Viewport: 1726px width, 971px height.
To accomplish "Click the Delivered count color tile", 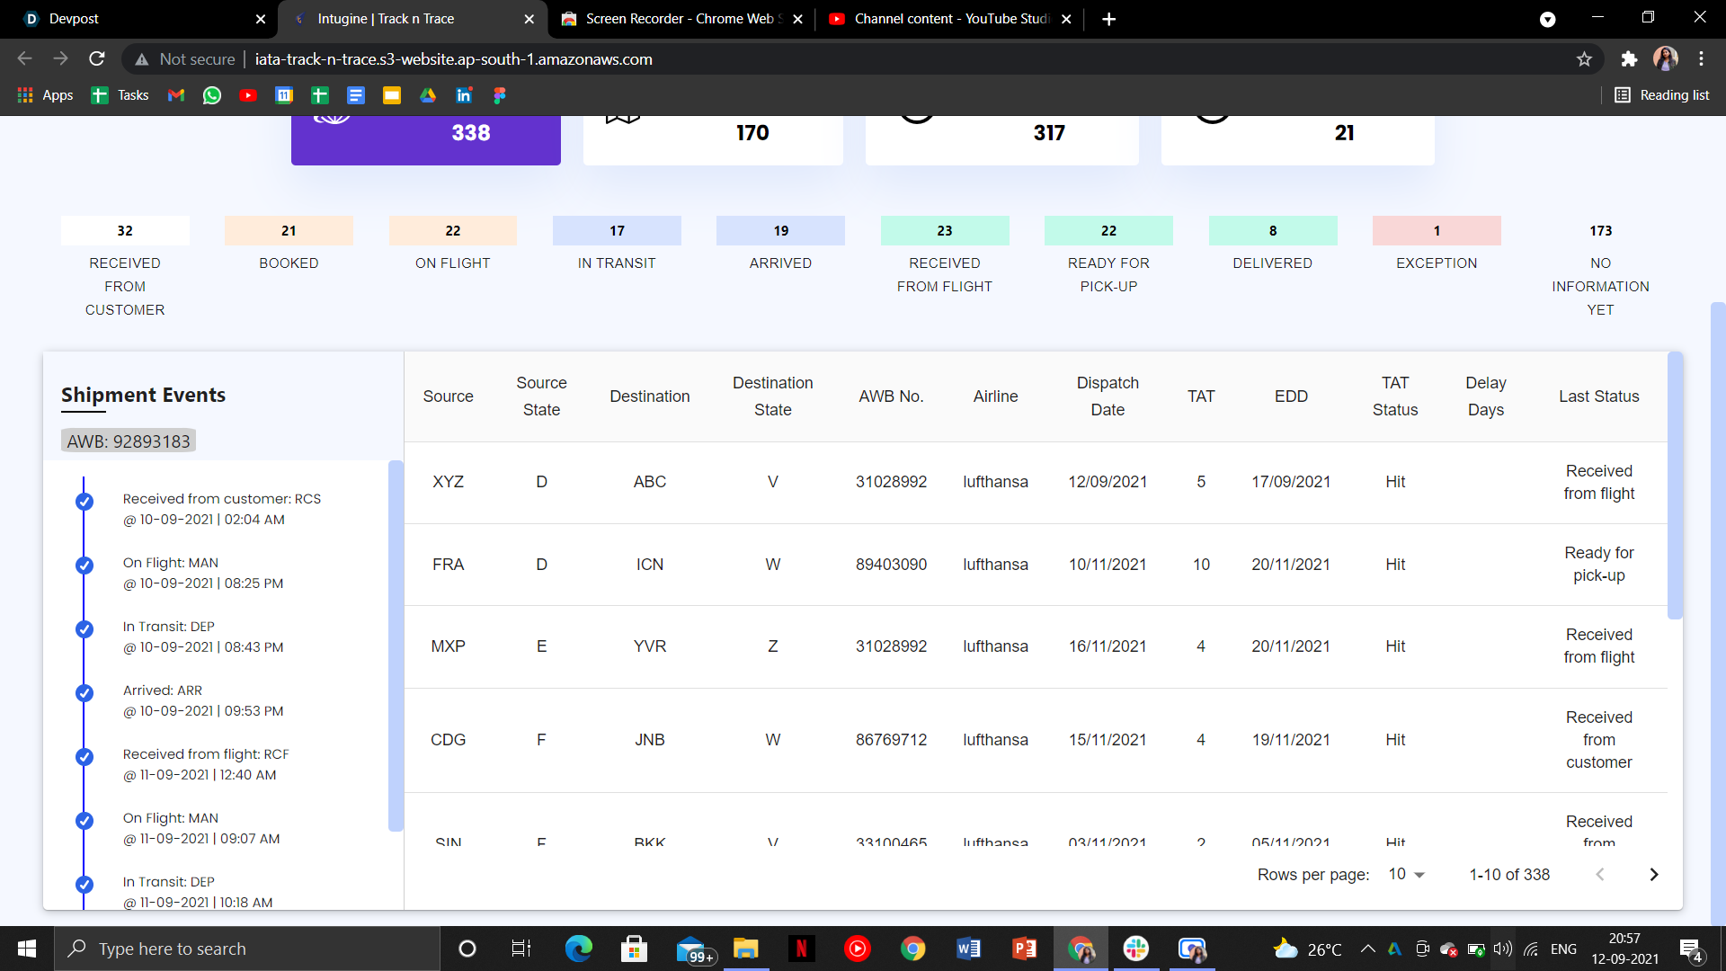I will (1272, 231).
